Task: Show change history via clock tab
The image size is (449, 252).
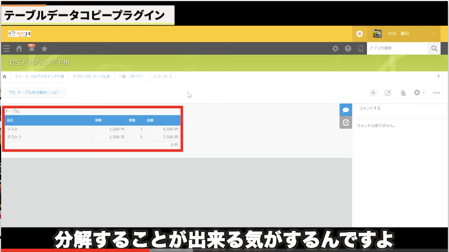Action: coord(346,123)
